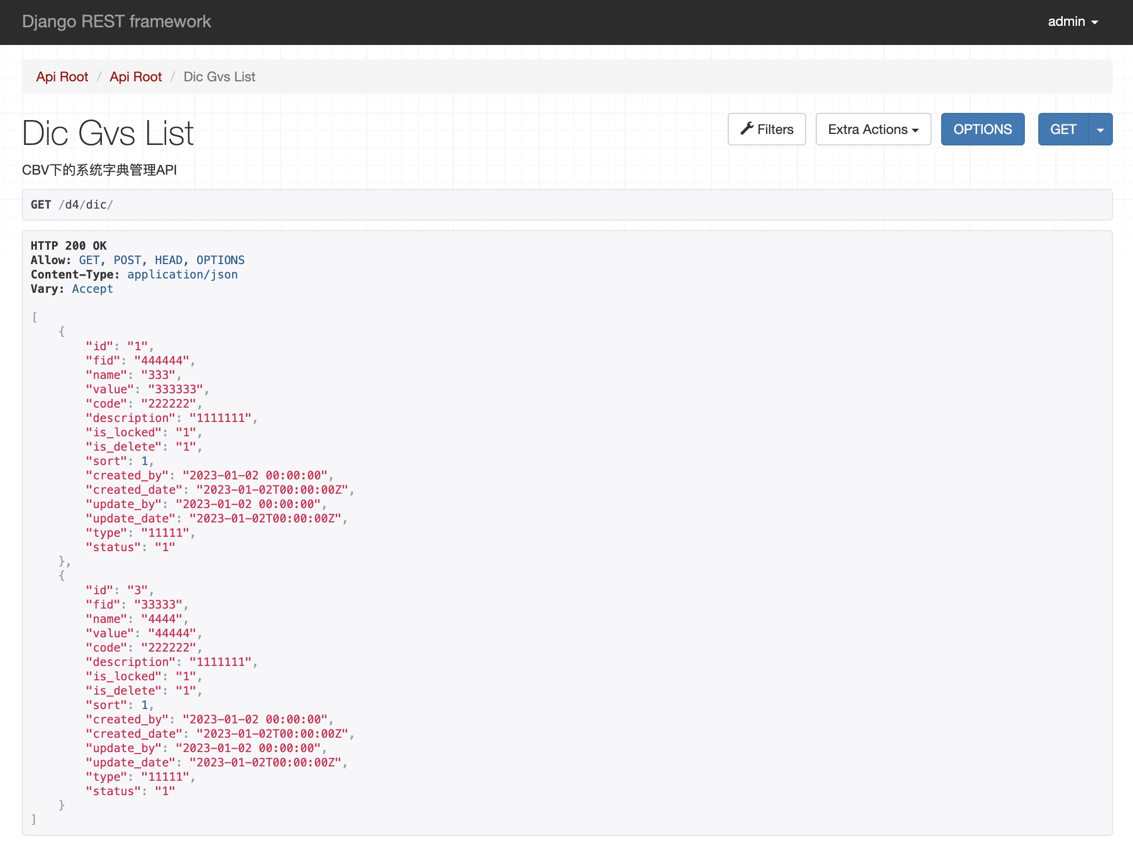Image resolution: width=1133 pixels, height=842 pixels.
Task: Click the Dic Gvs List breadcrumb item
Action: (219, 77)
